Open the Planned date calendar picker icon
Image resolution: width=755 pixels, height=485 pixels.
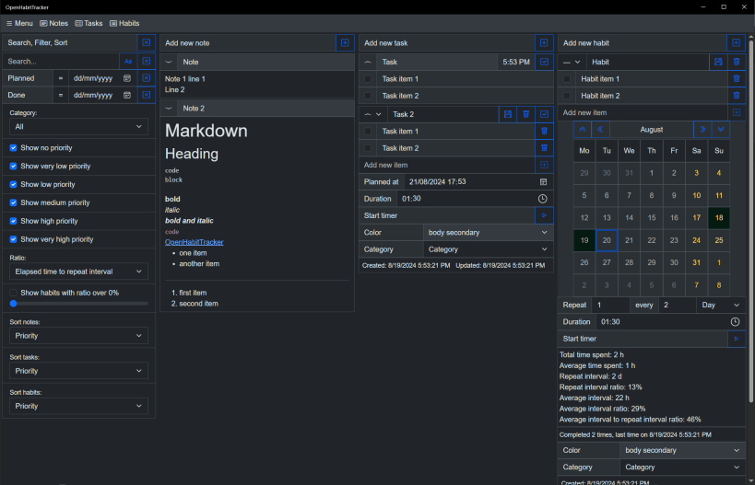click(x=127, y=78)
